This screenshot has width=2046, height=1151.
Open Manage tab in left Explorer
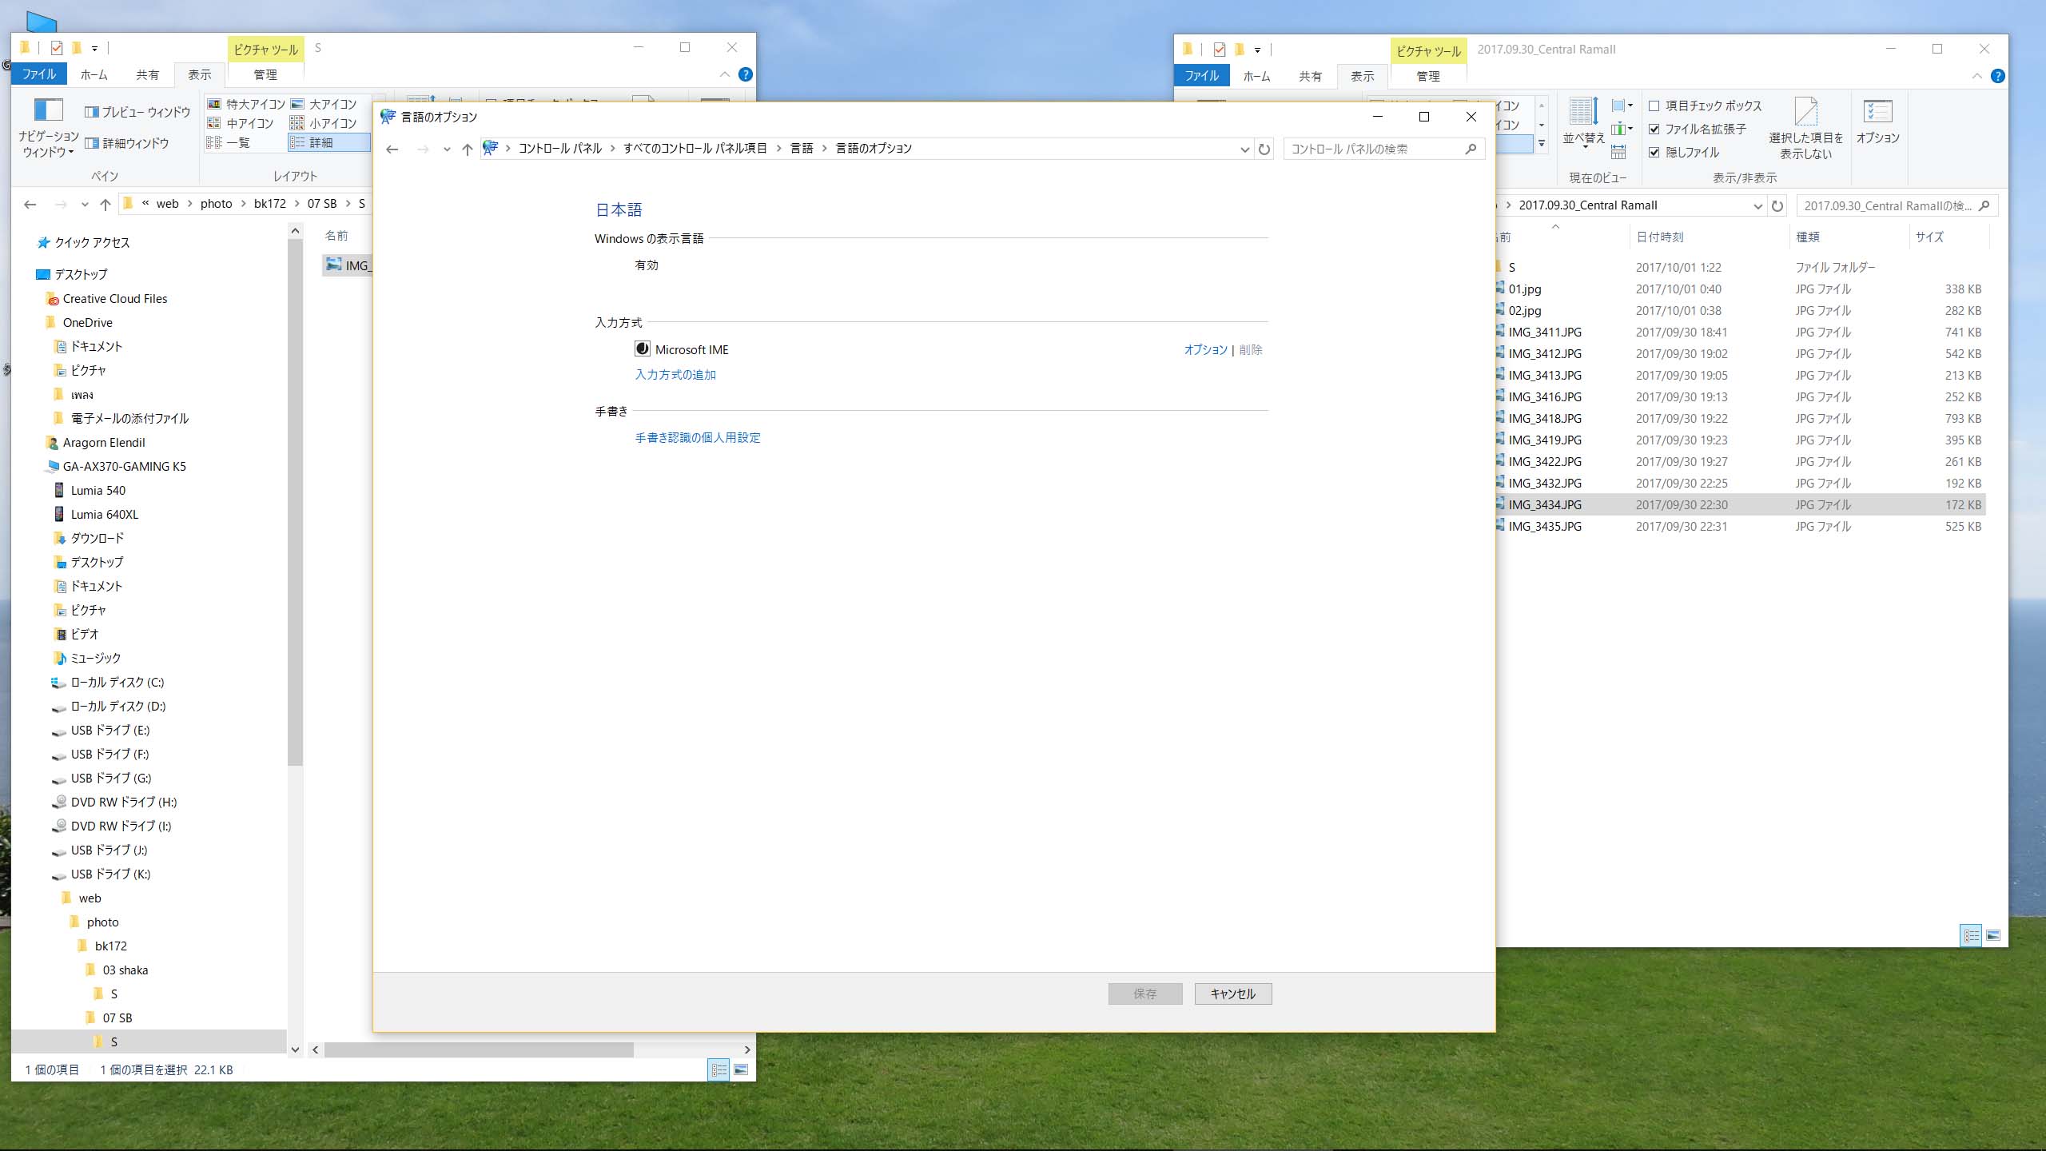[265, 74]
